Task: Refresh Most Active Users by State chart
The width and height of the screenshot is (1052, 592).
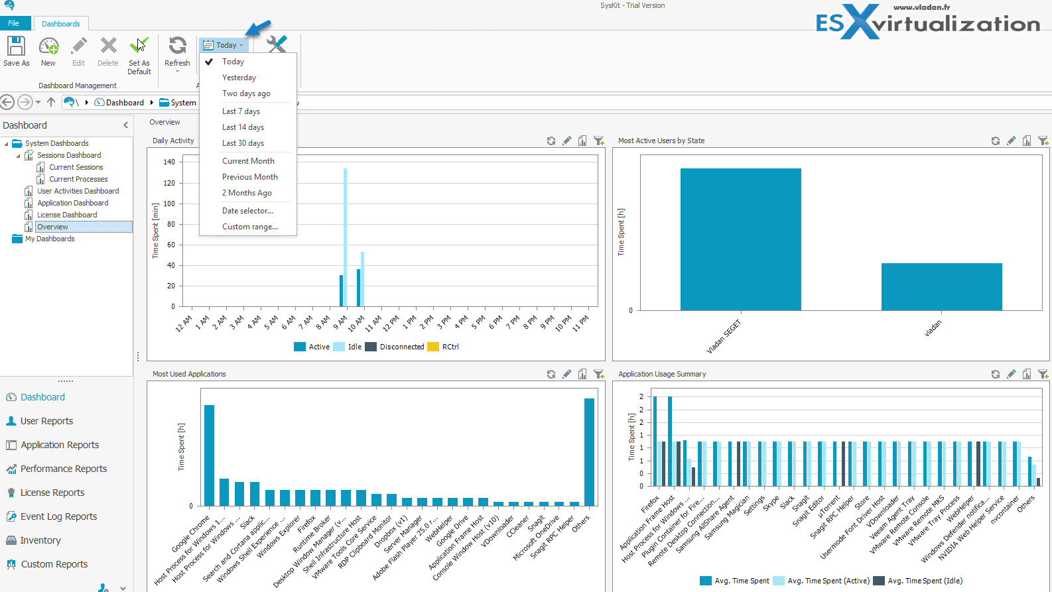Action: coord(996,141)
